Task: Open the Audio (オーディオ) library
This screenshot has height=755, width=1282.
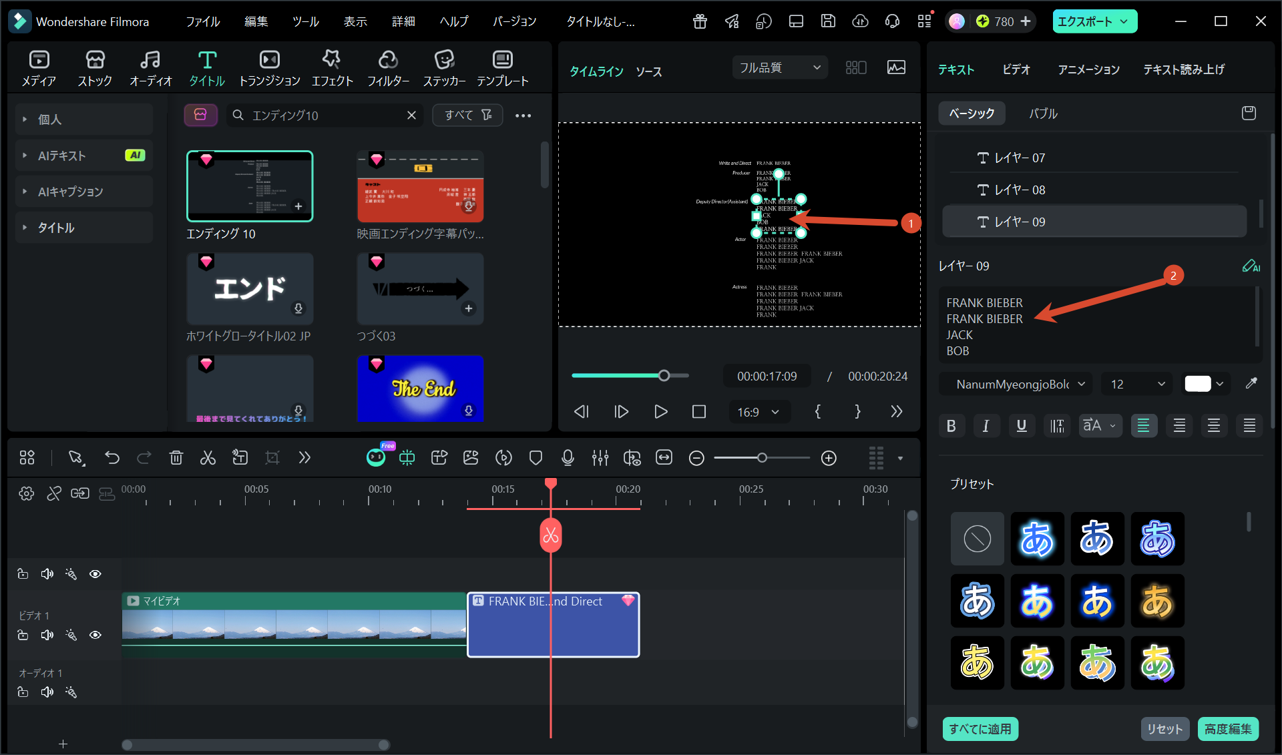Action: coord(150,69)
